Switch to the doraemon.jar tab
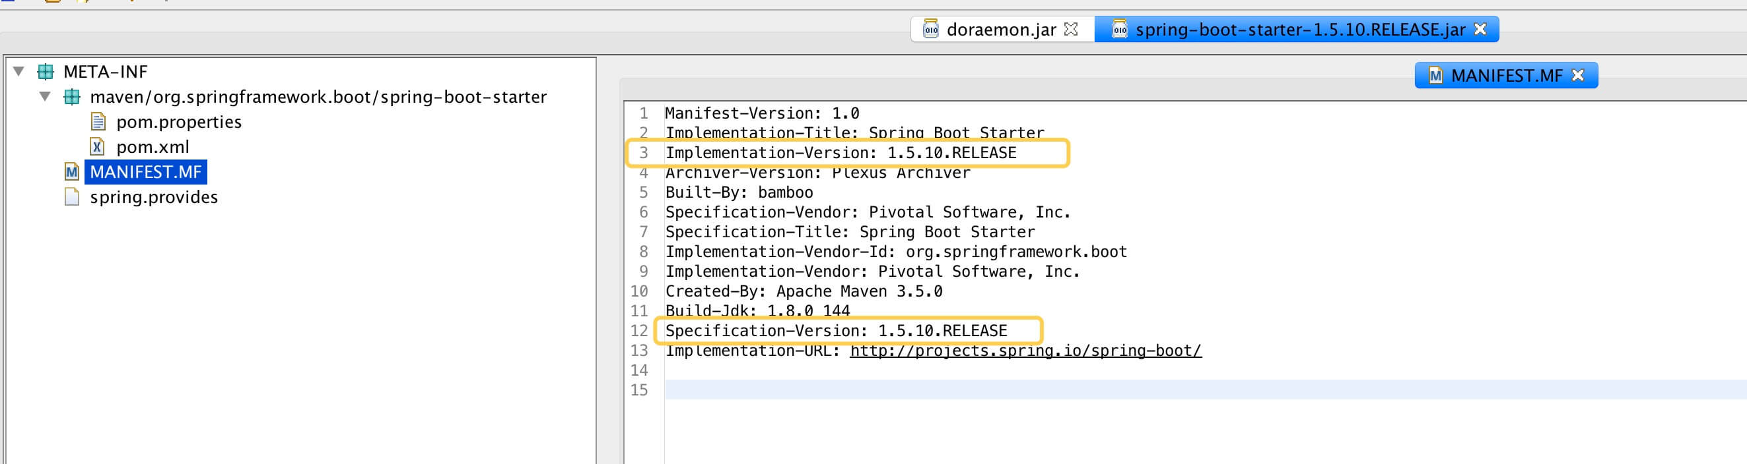Screen dimensions: 1747x464 tap(1000, 30)
